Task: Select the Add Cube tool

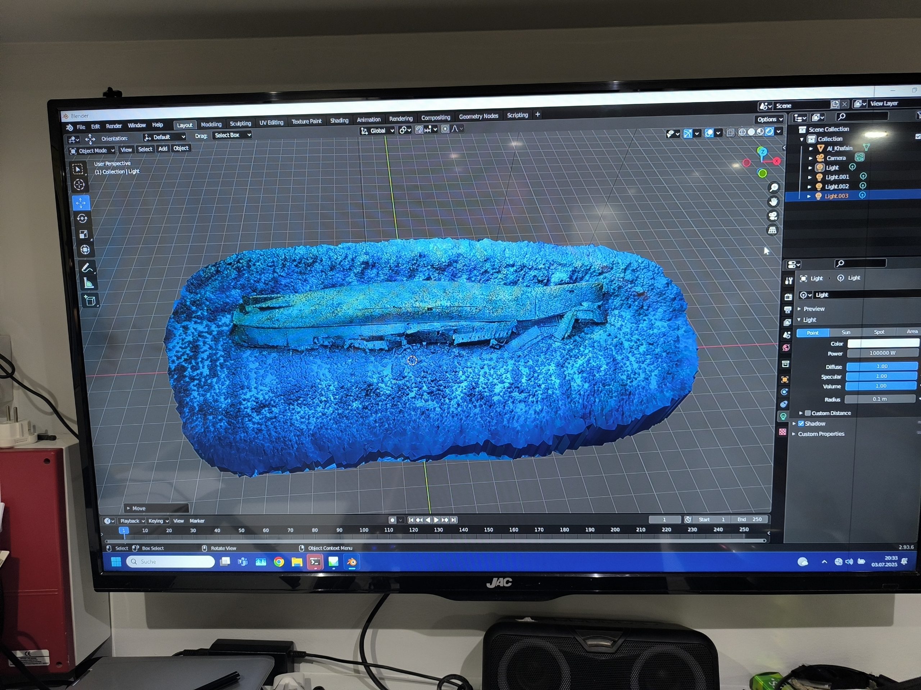Action: coord(90,301)
